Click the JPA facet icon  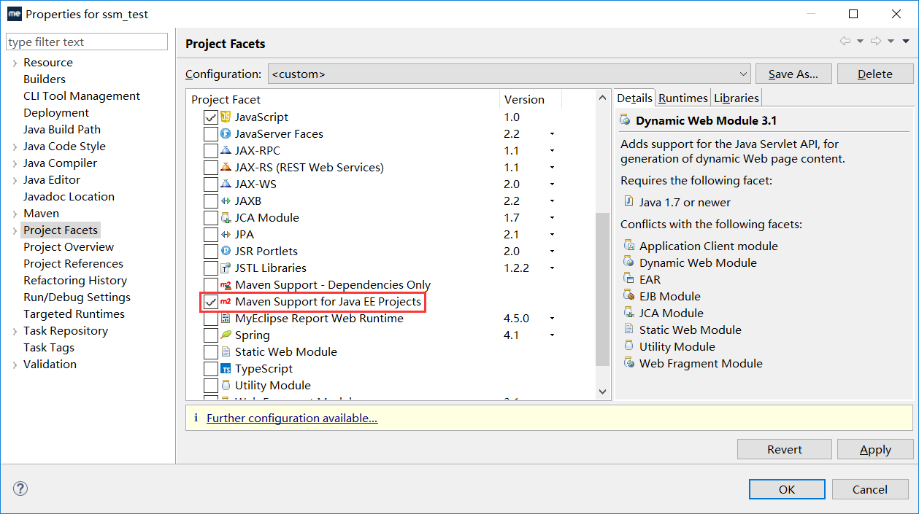(x=226, y=234)
